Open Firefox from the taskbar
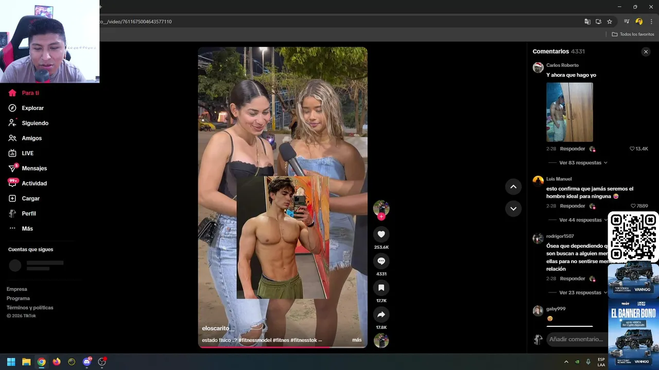 coord(57,362)
